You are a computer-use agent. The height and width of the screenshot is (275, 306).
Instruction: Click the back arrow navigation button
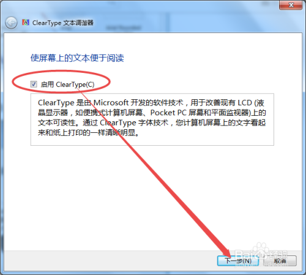coord(11,23)
